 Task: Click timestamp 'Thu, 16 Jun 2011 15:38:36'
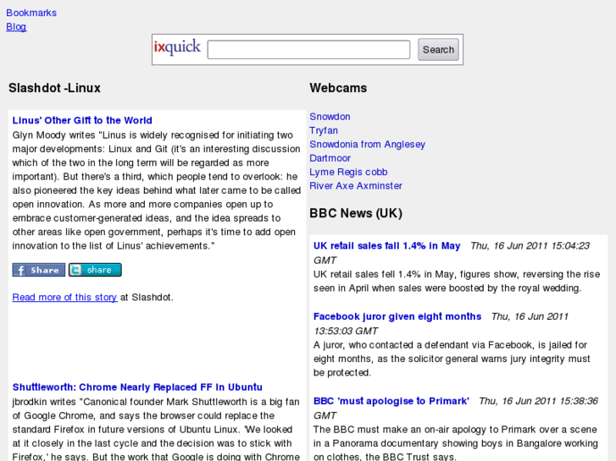[x=538, y=401]
